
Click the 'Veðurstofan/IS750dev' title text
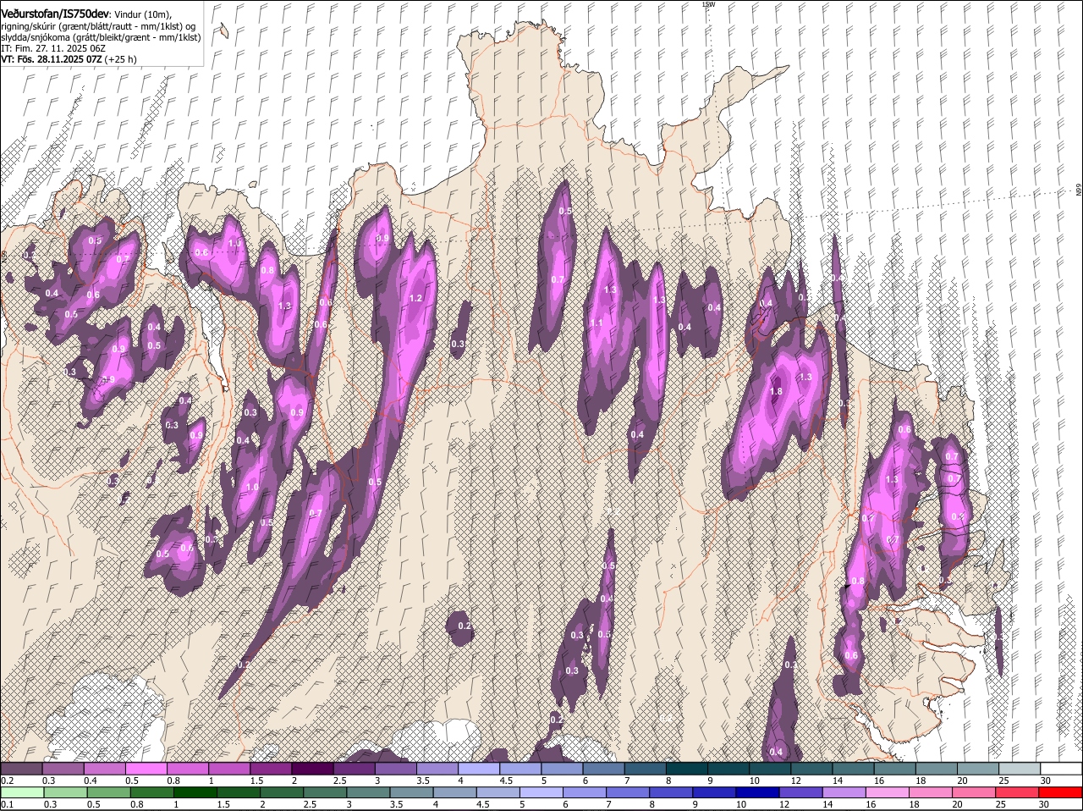tap(55, 13)
